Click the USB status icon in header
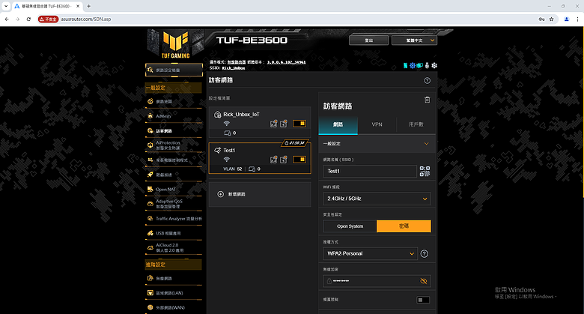Screen dimensions: 584x314 (x=428, y=66)
